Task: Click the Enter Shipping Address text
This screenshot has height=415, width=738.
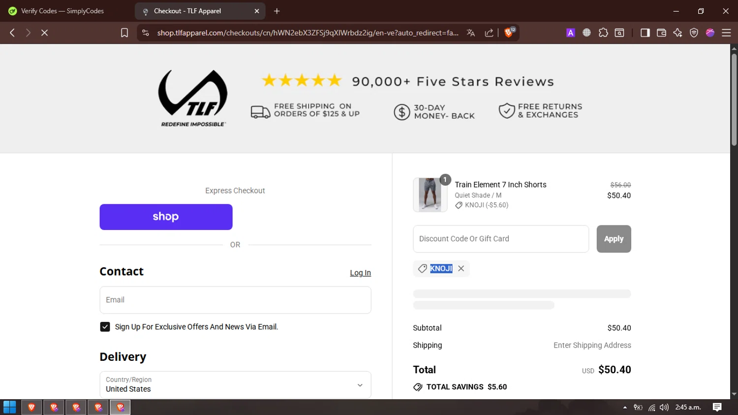Action: pos(592,345)
